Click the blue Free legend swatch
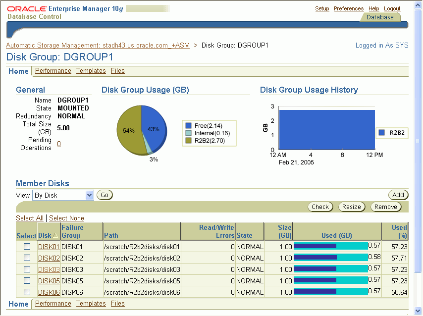Screen dimensions: 423x316 (x=188, y=126)
